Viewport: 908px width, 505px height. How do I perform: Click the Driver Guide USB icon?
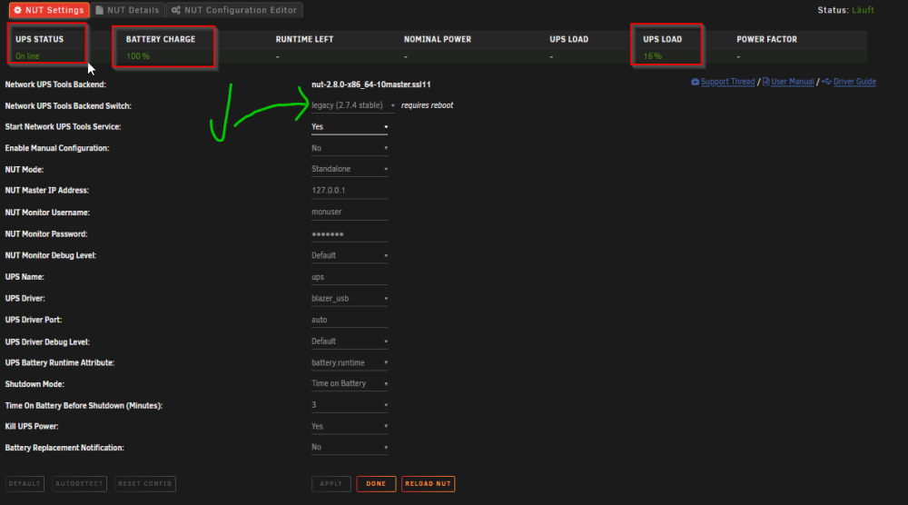click(826, 82)
